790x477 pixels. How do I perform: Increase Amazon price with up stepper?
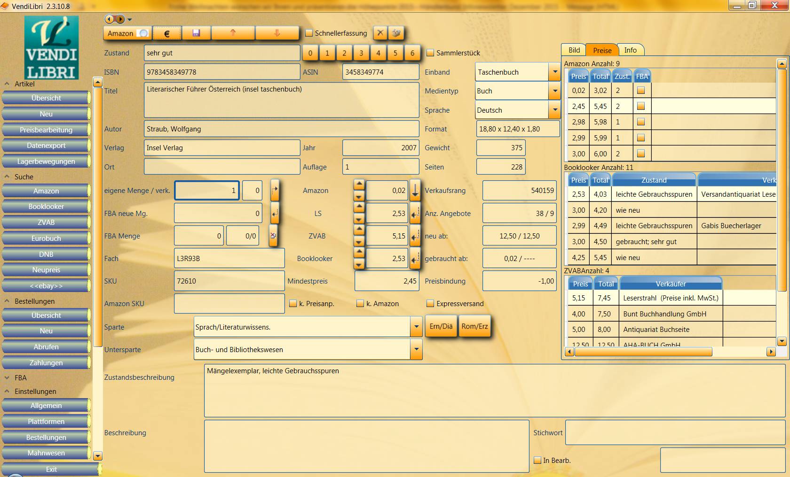tap(359, 185)
